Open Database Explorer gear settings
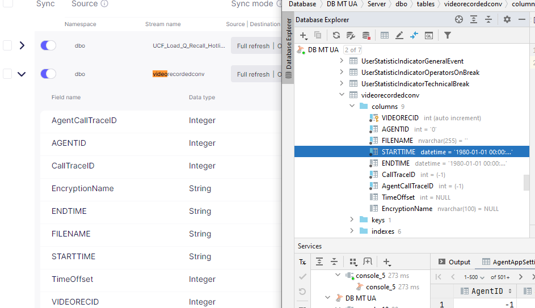This screenshot has height=308, width=535. [507, 19]
